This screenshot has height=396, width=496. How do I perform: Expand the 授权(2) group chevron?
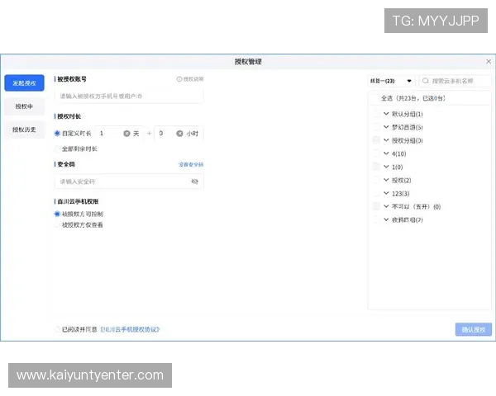click(x=386, y=180)
